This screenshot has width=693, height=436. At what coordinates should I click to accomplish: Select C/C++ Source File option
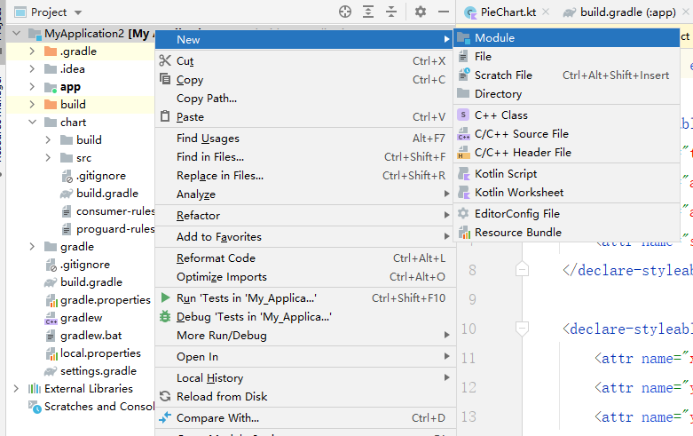click(x=567, y=133)
